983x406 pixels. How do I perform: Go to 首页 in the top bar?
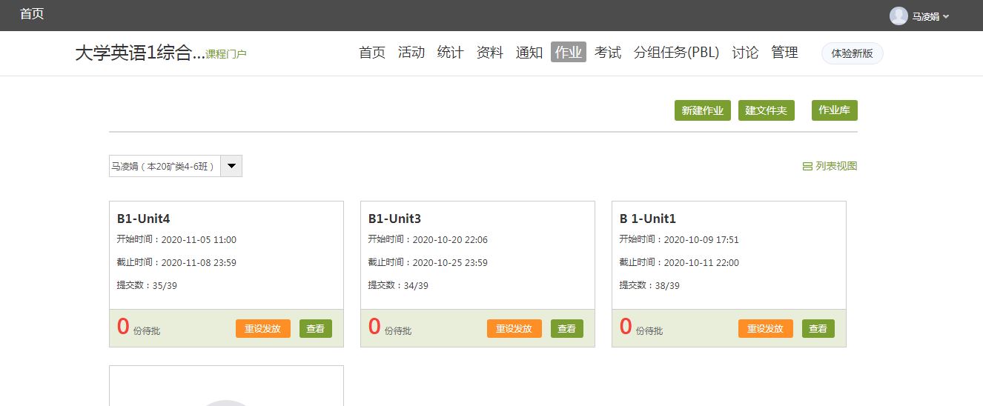click(32, 14)
